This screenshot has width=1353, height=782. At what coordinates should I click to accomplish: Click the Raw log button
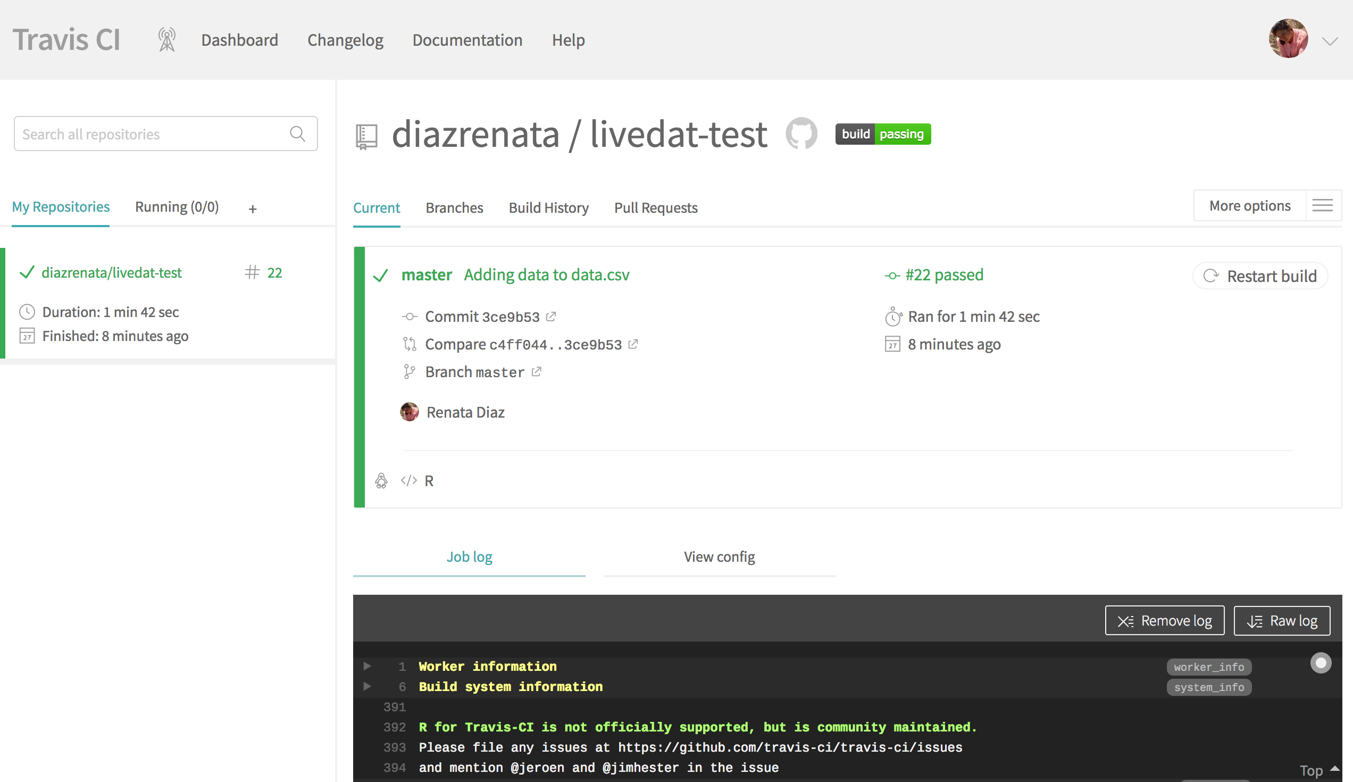point(1282,621)
